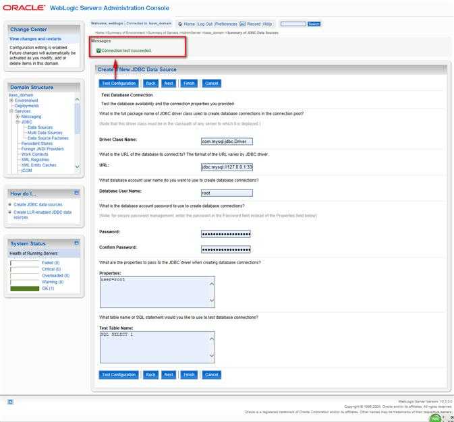This screenshot has width=454, height=422.
Task: Click the Record link in the toolbar
Action: (254, 24)
